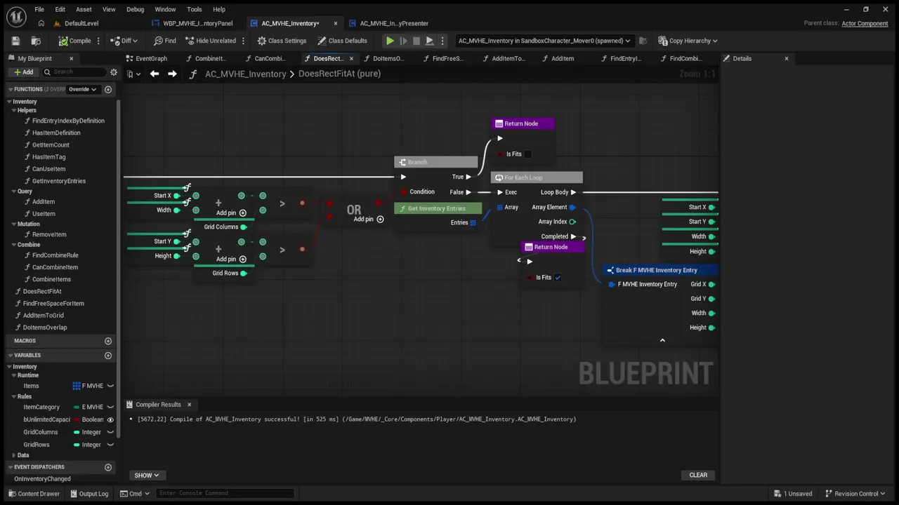Open the File menu
The height and width of the screenshot is (505, 899).
(39, 9)
